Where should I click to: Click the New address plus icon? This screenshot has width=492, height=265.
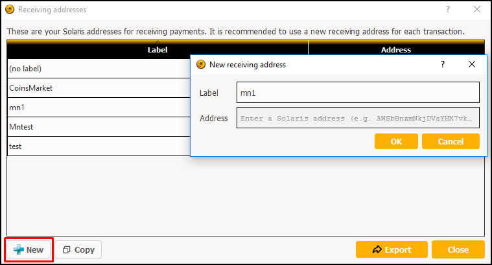pyautogui.click(x=19, y=249)
